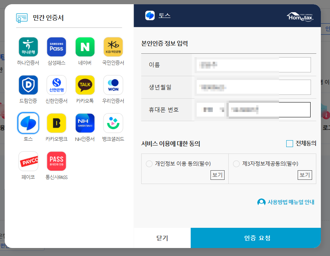Choose the Shinhan Bank certificate icon
330x256 pixels.
[x=56, y=85]
